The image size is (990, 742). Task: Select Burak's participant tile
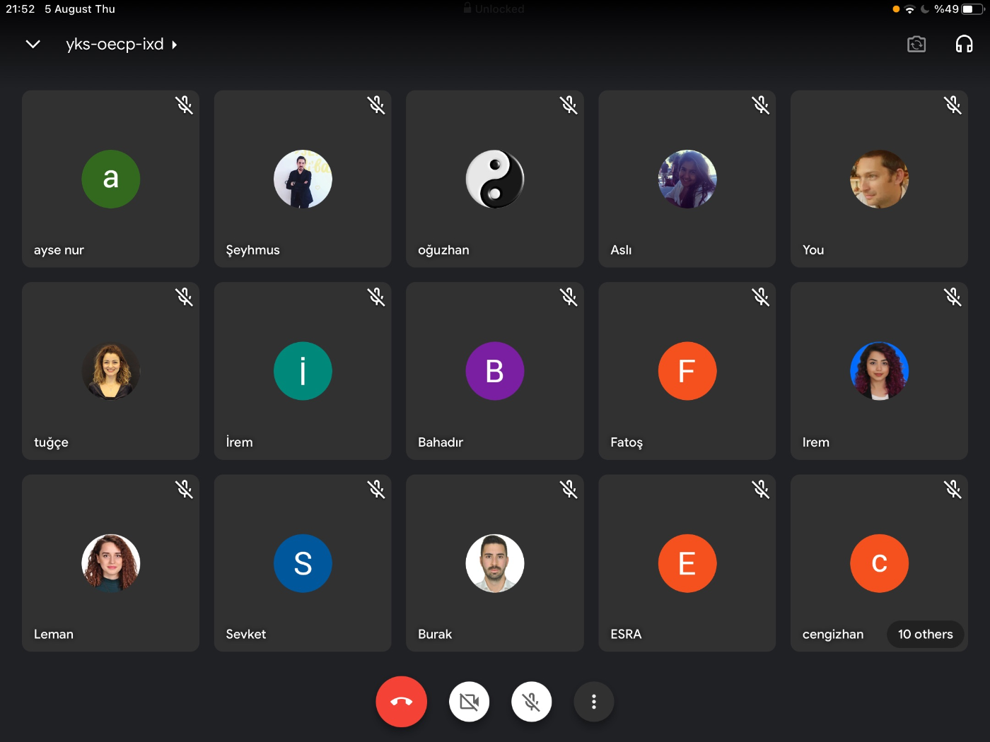pyautogui.click(x=494, y=563)
